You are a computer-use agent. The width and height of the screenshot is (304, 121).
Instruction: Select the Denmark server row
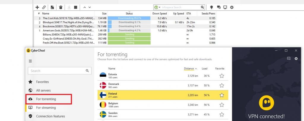tap(163, 85)
